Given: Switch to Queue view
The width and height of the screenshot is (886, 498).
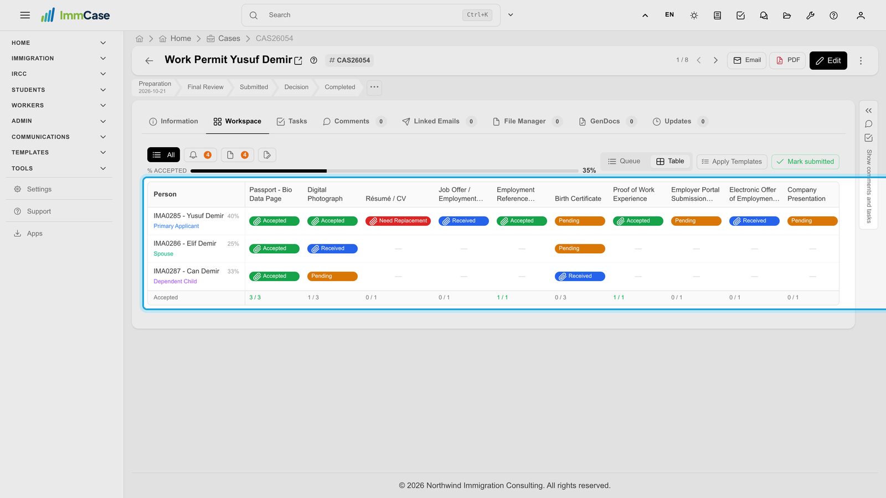Looking at the screenshot, I should click(625, 161).
